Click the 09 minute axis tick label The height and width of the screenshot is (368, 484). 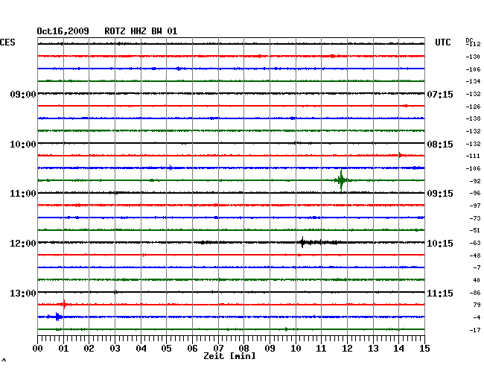[270, 349]
